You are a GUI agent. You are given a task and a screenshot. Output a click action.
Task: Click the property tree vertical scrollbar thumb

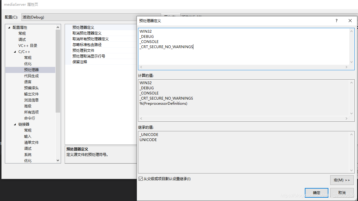coord(58,71)
